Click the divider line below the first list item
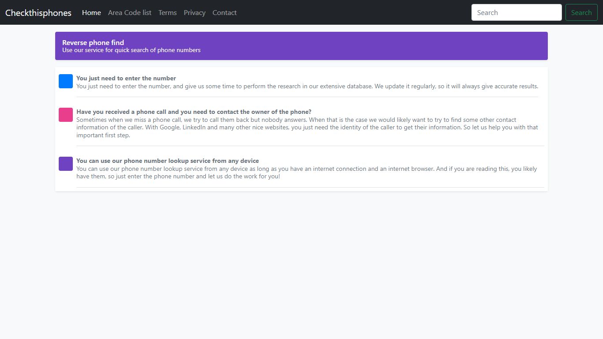The image size is (603, 339). pyautogui.click(x=307, y=97)
